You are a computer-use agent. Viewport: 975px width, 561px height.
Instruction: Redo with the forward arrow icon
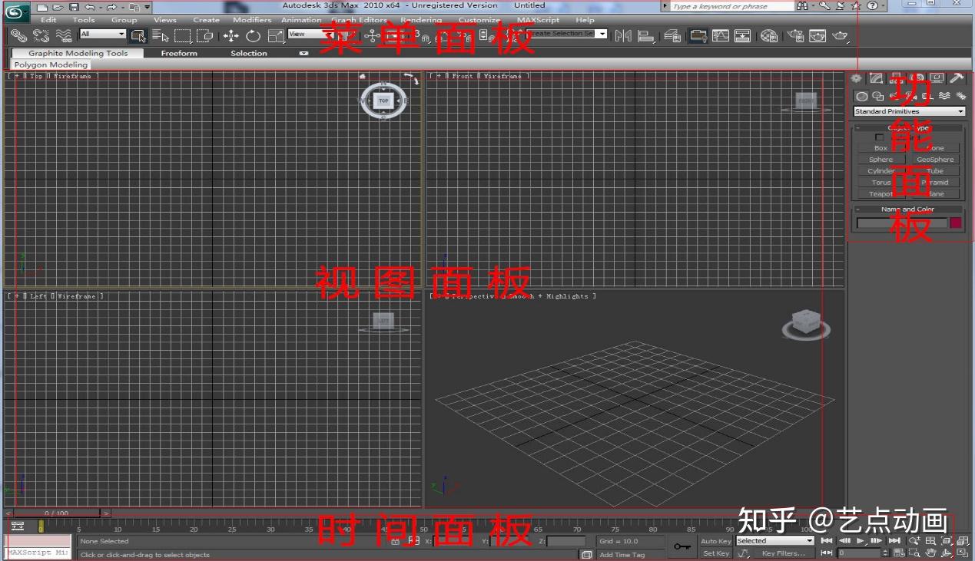[x=112, y=7]
